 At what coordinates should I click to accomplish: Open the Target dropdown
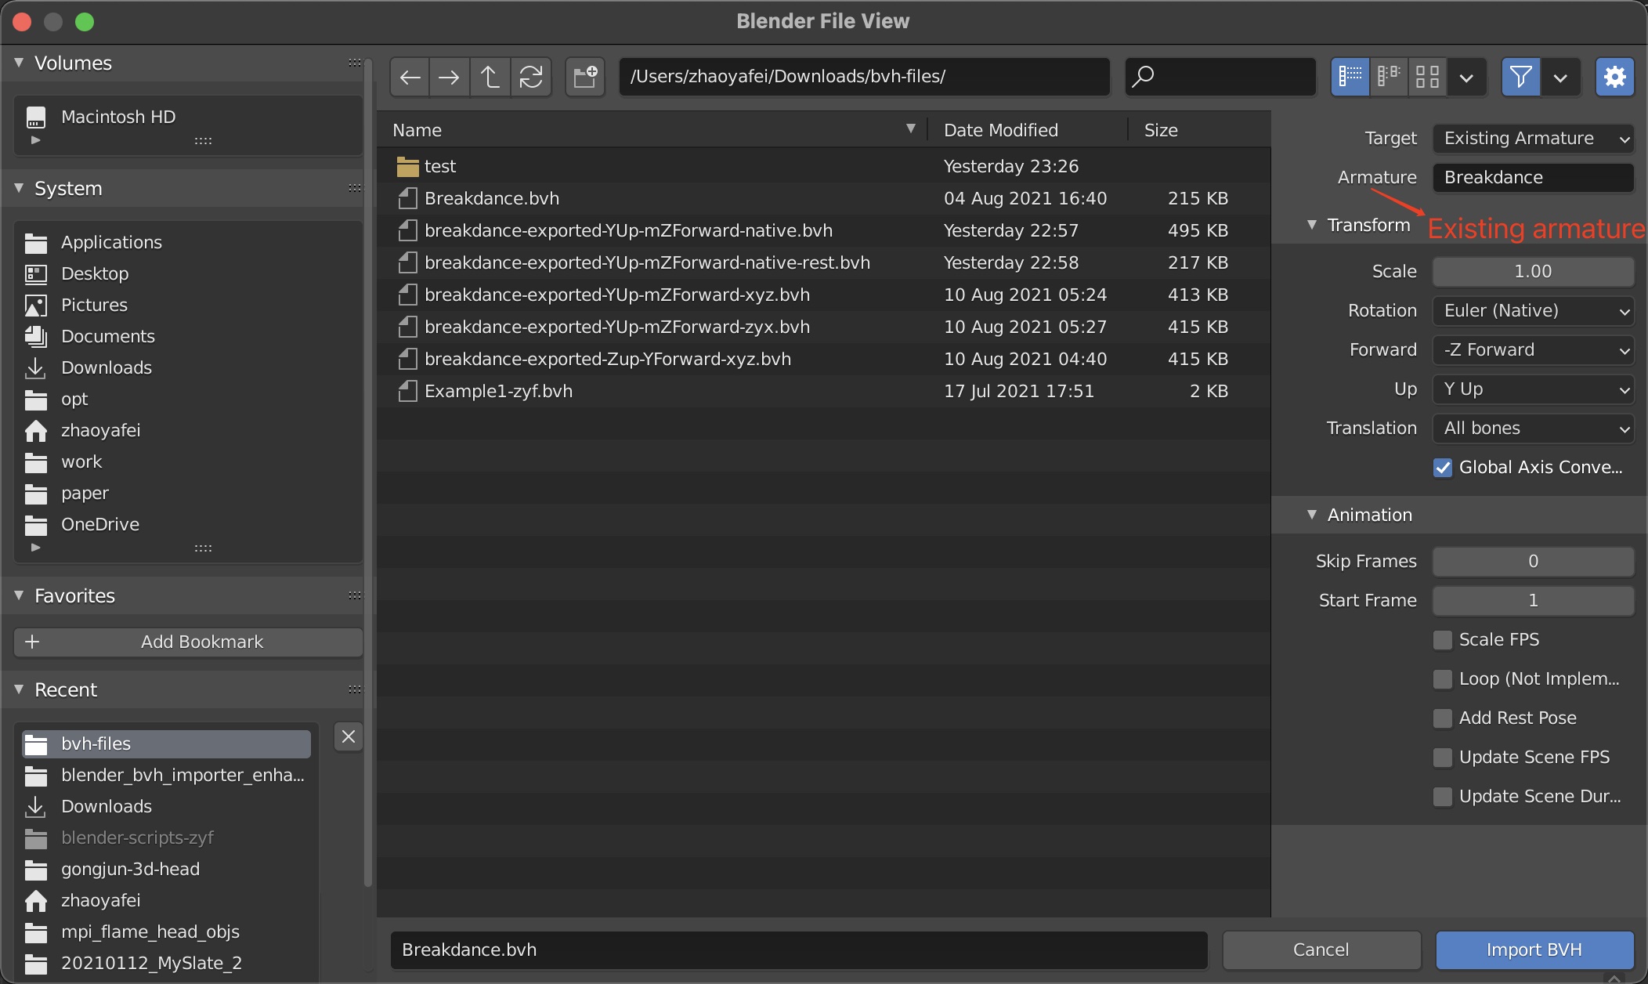(x=1533, y=139)
